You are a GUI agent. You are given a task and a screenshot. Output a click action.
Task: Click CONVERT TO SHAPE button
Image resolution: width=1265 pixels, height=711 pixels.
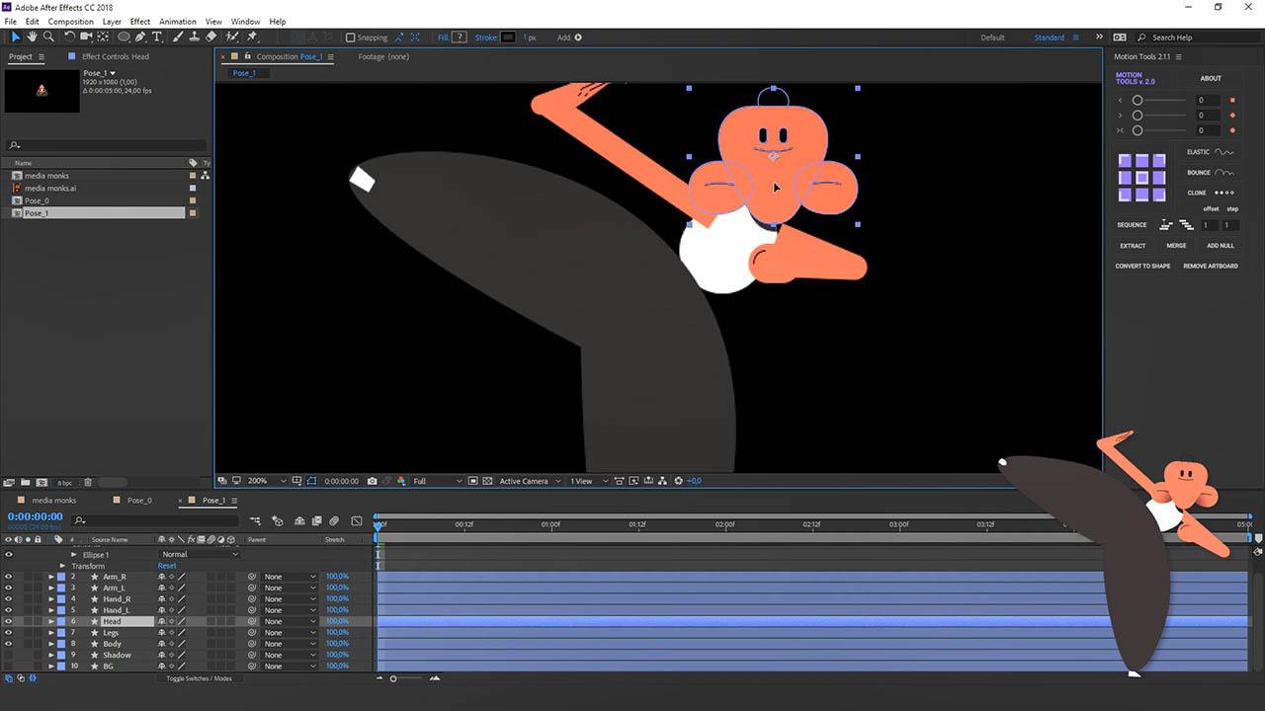(x=1142, y=266)
